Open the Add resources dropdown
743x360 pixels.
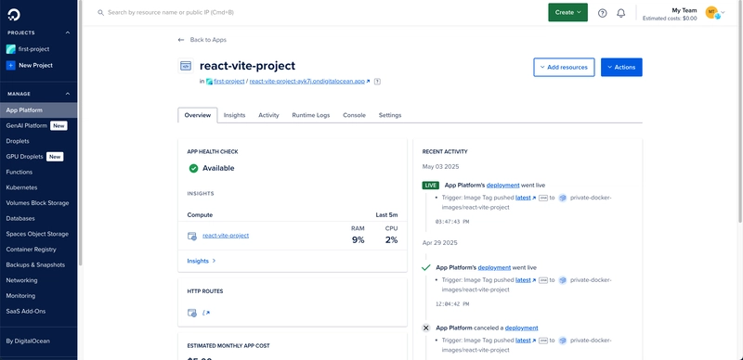564,67
